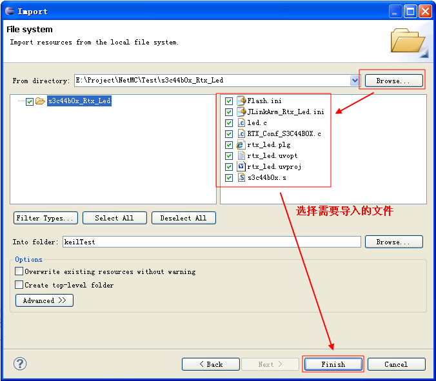
Task: Uncheck the s3c44b0x_Rtx_Led folder checkbox
Action: [30, 102]
